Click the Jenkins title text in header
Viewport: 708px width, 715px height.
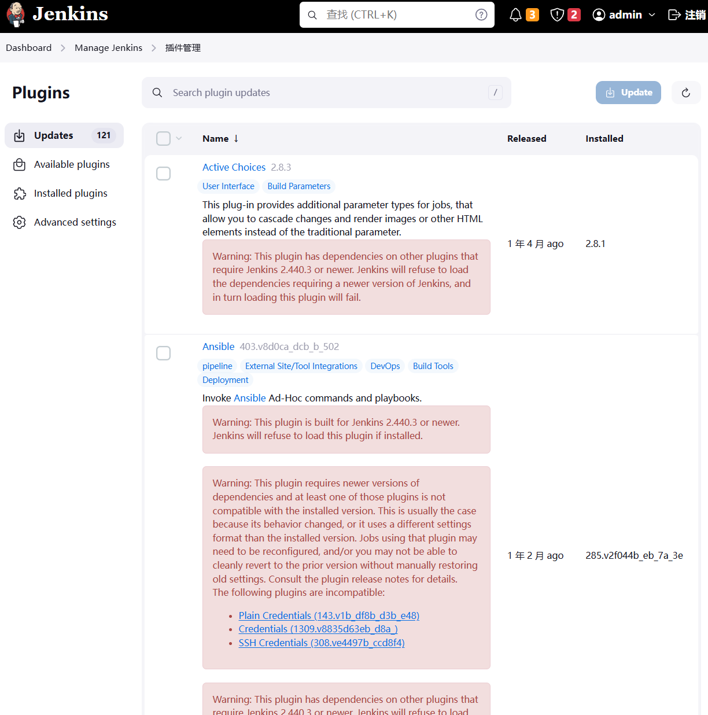coord(70,14)
